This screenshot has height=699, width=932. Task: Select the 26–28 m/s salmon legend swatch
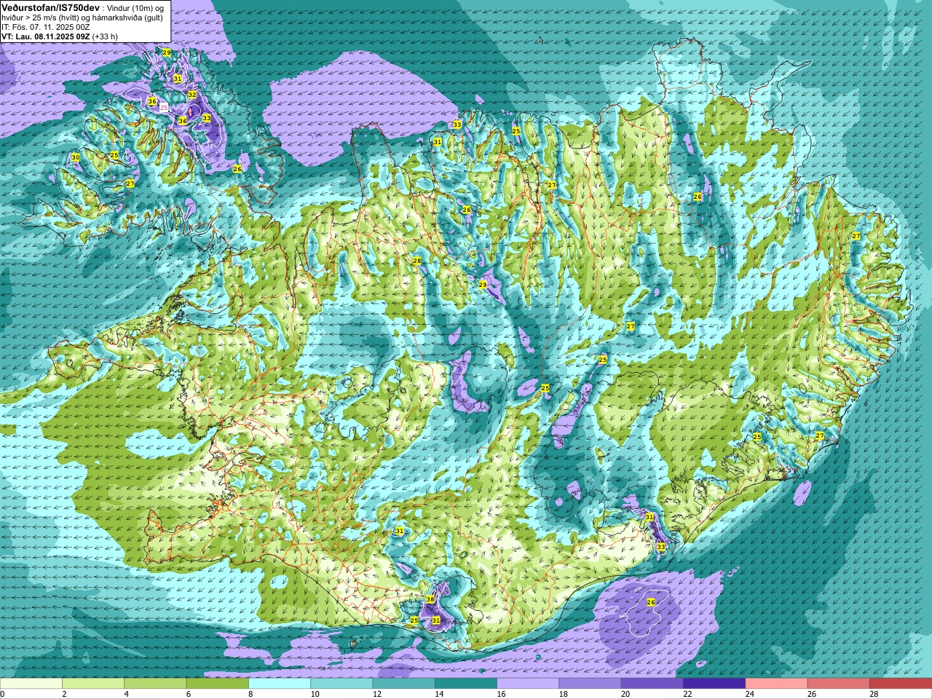click(x=839, y=684)
